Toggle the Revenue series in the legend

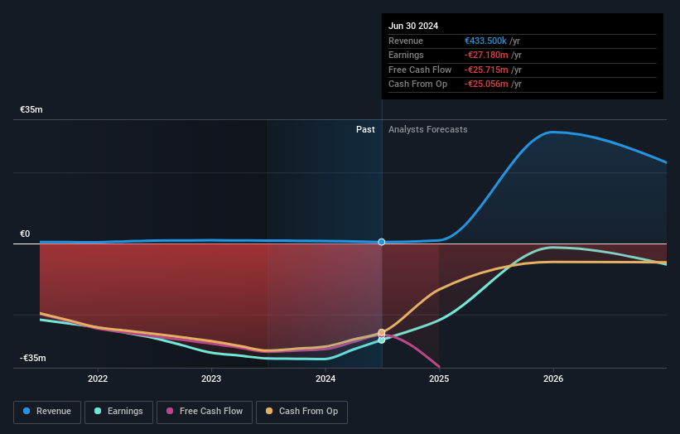tap(47, 412)
